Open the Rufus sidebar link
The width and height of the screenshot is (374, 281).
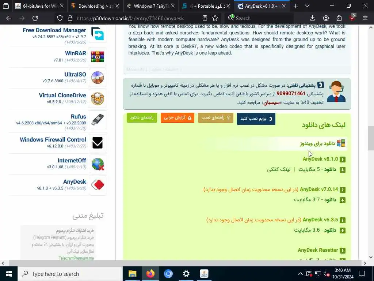[79, 117]
